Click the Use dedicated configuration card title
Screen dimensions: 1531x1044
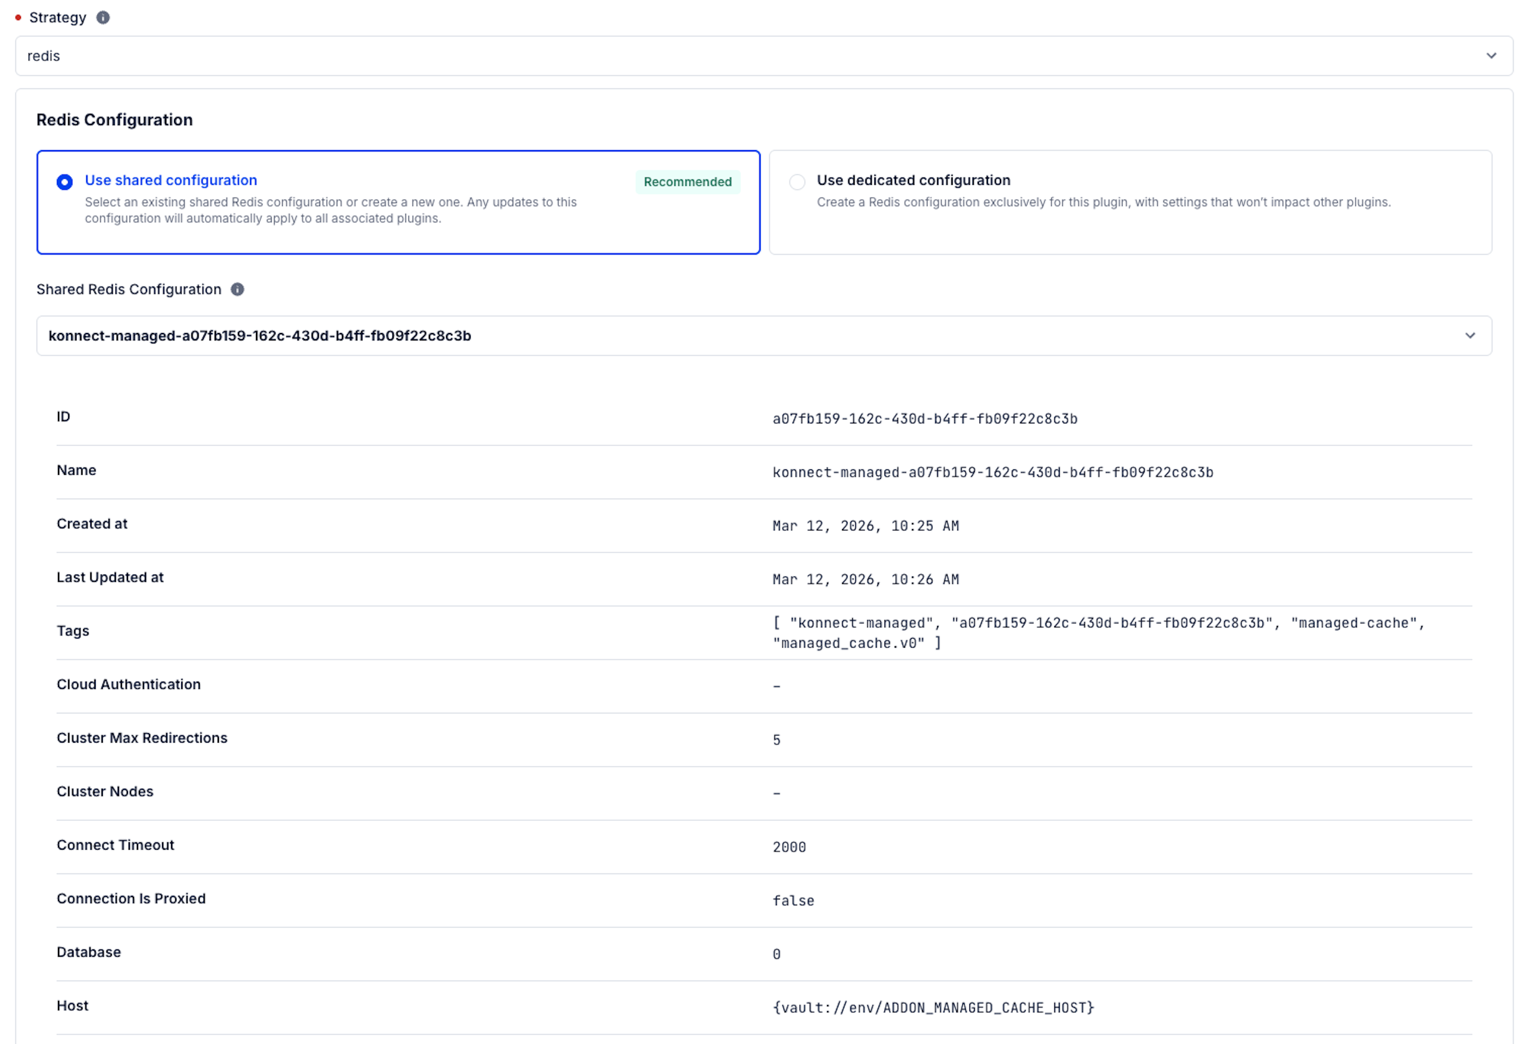pos(913,181)
